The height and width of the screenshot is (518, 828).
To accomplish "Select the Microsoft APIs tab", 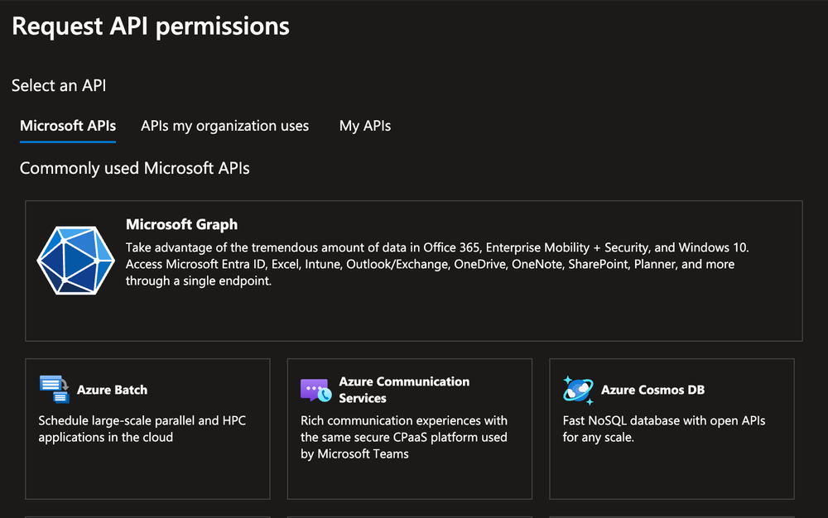I will tap(67, 126).
